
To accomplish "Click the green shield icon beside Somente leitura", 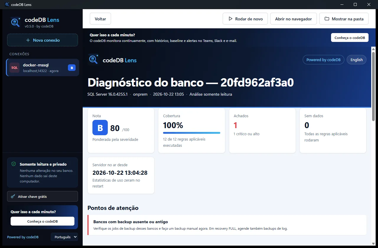I will (13, 164).
